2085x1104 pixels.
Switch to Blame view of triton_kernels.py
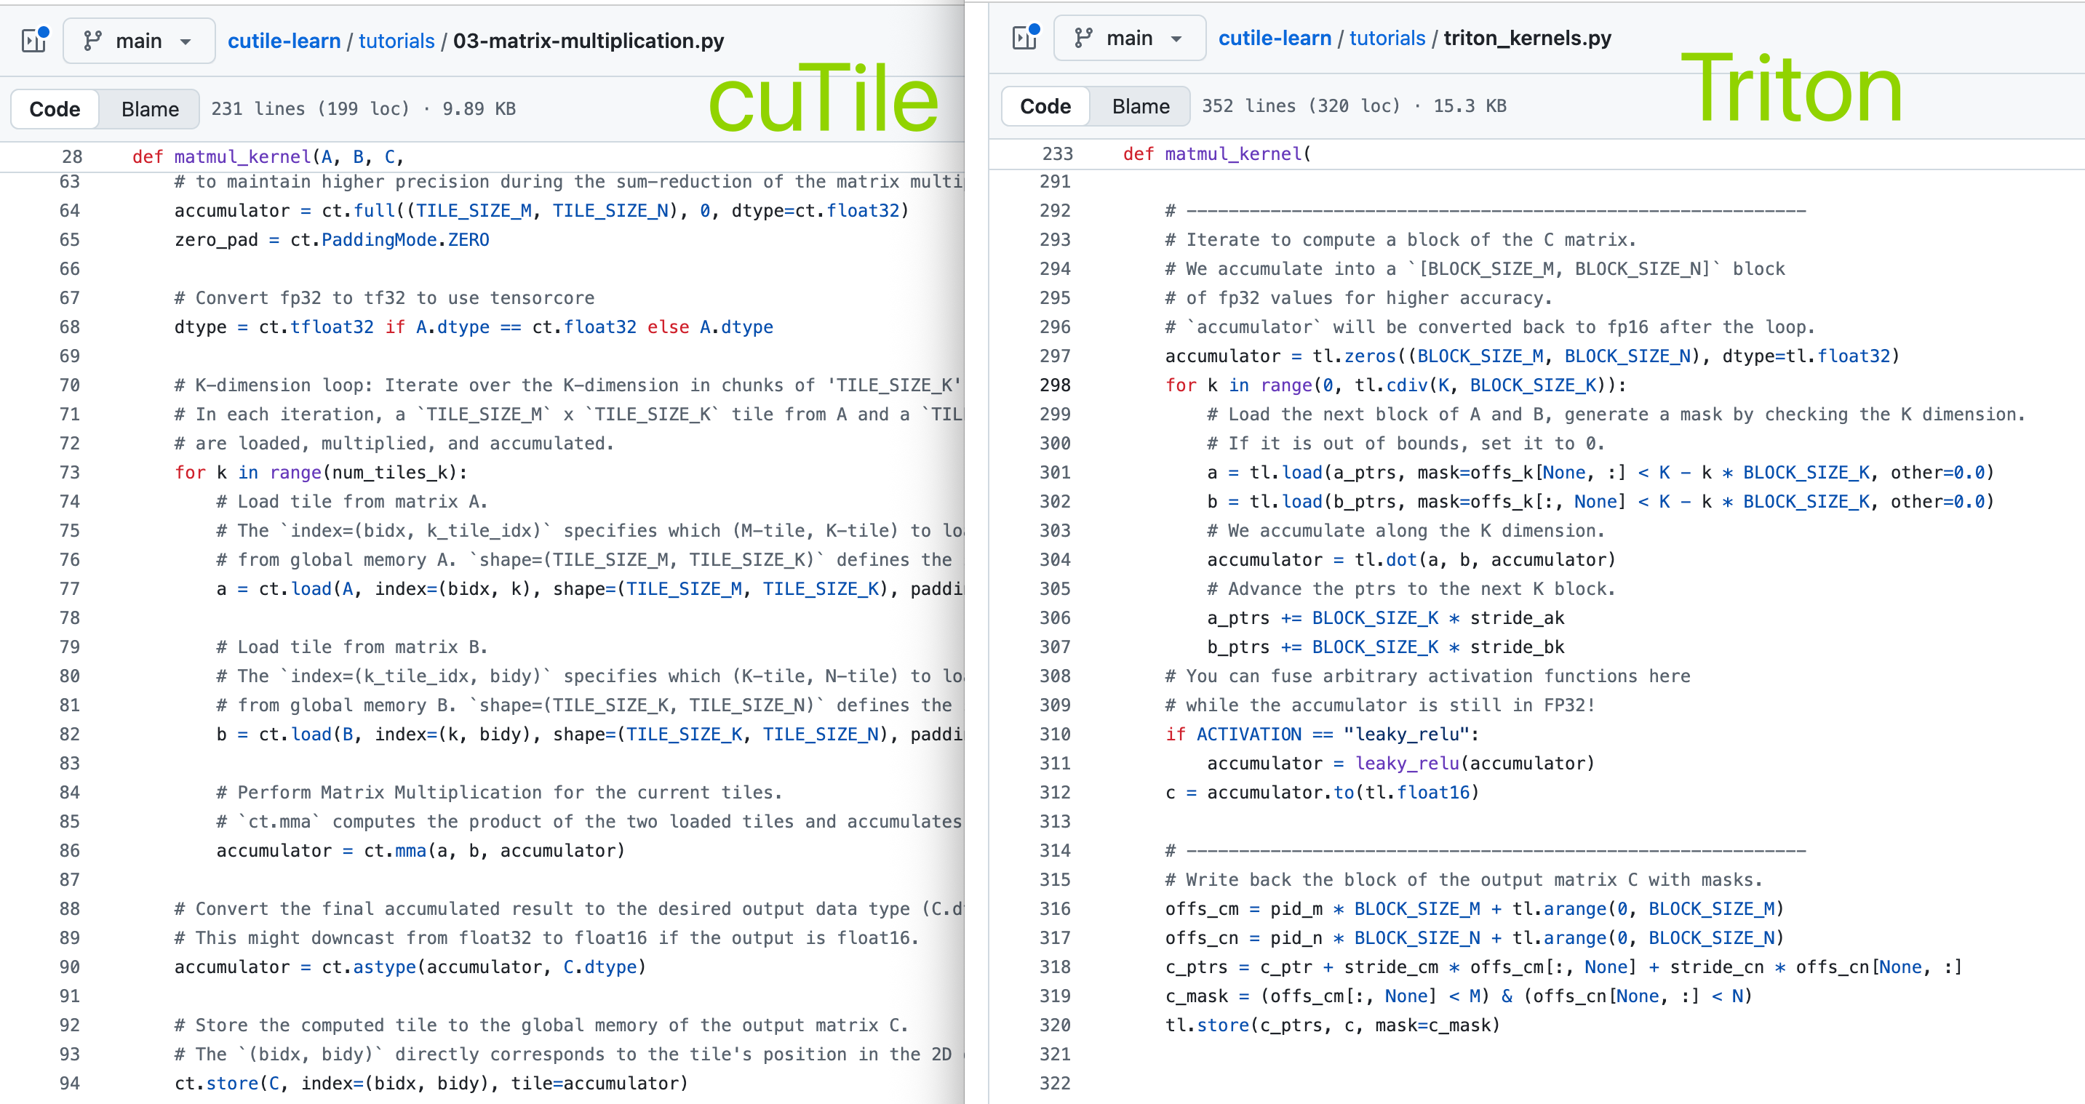[x=1140, y=106]
